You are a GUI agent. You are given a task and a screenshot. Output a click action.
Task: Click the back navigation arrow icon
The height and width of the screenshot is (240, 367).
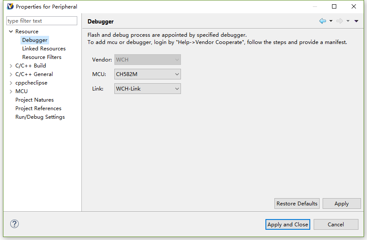[x=323, y=21]
